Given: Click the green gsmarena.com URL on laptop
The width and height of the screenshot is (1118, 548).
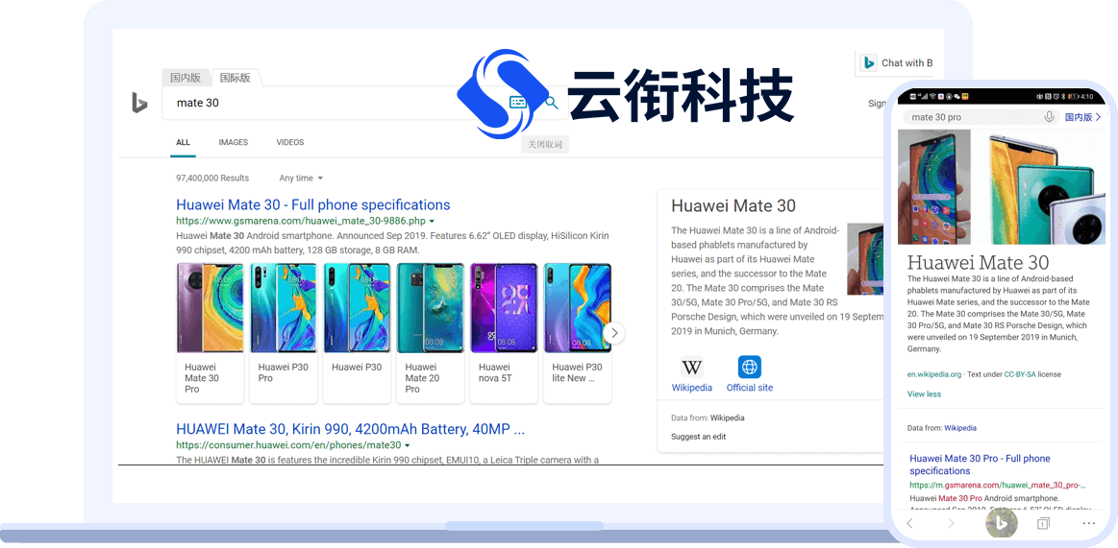Looking at the screenshot, I should [x=301, y=222].
